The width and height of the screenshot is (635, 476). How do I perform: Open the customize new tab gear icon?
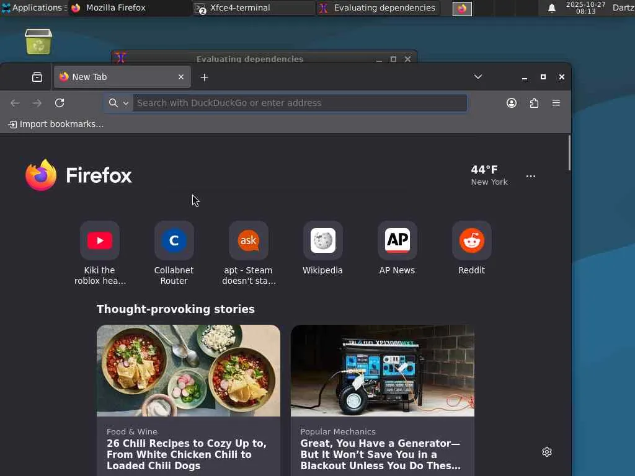547,452
